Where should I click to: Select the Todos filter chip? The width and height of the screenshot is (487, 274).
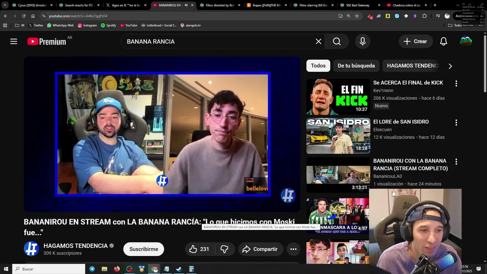tap(318, 66)
